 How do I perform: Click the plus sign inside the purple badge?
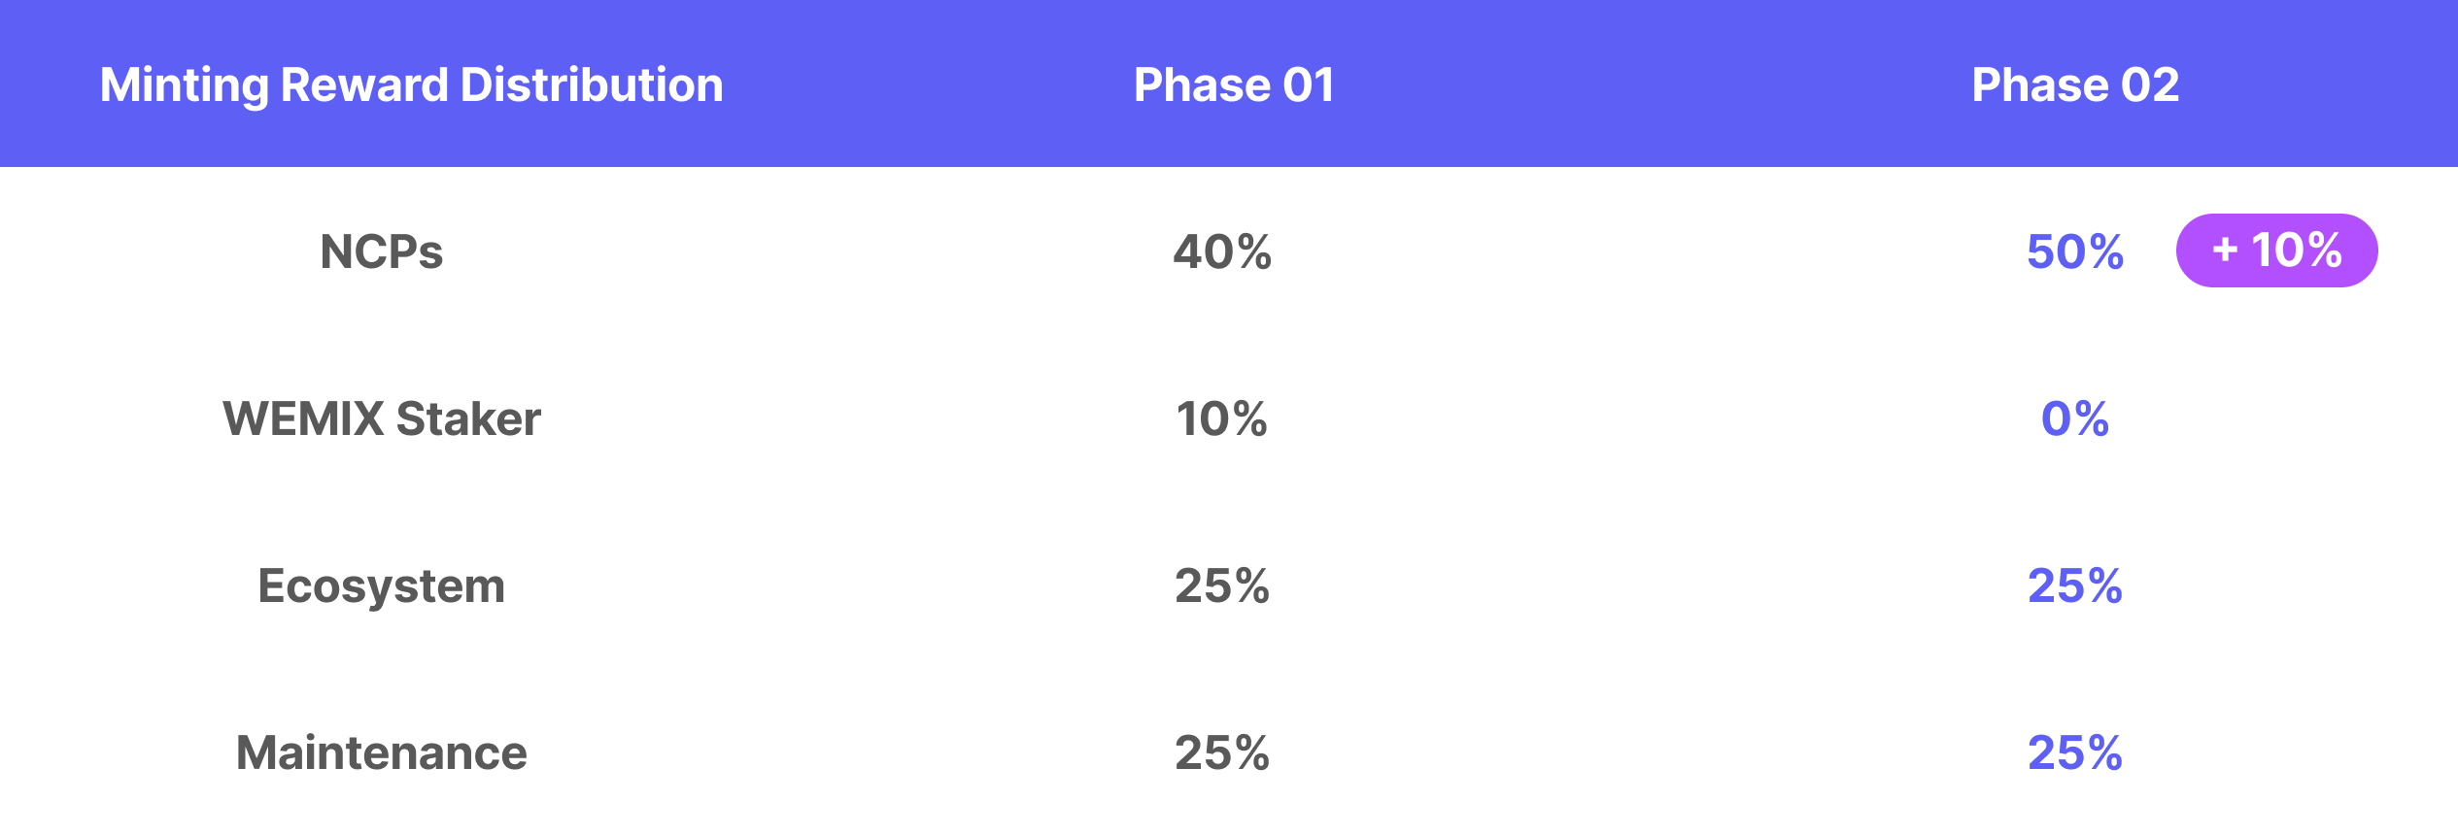point(2225,250)
